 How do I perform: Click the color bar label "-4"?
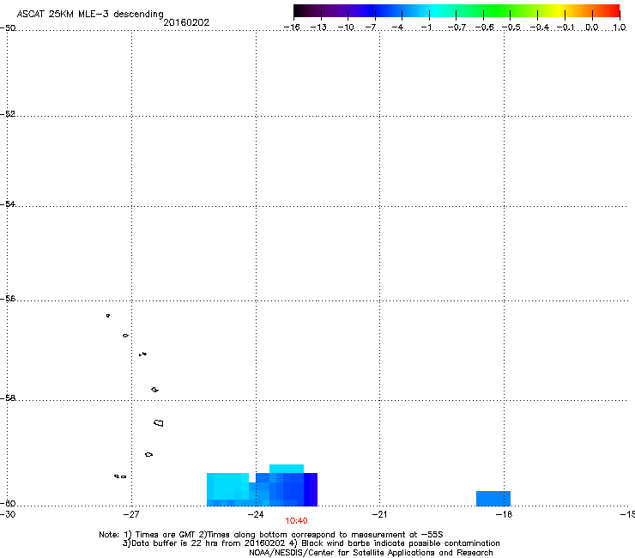point(397,27)
